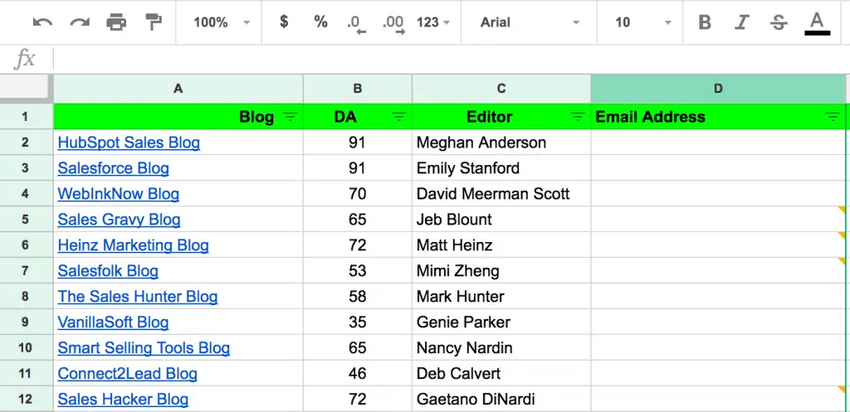
Task: Format as currency with dollar icon
Action: [x=284, y=22]
